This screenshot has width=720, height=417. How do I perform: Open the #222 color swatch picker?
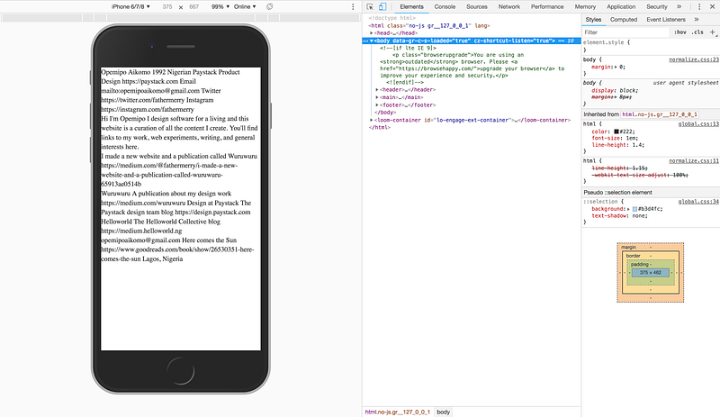point(616,131)
